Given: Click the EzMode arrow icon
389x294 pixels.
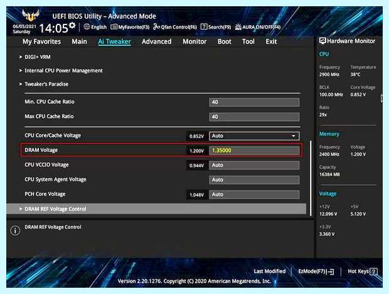Looking at the screenshot, I should [x=331, y=271].
